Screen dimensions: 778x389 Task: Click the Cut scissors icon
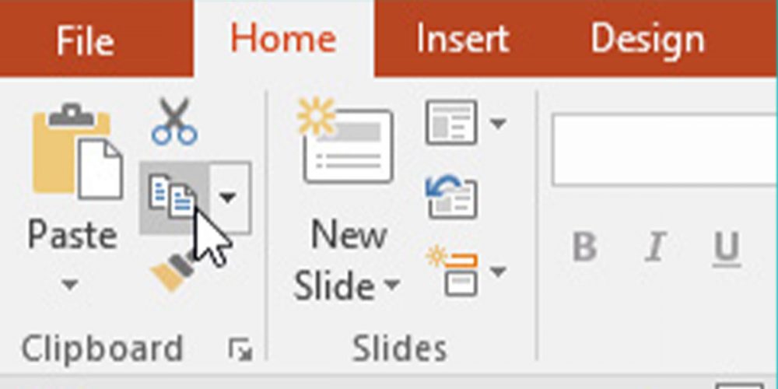click(174, 122)
